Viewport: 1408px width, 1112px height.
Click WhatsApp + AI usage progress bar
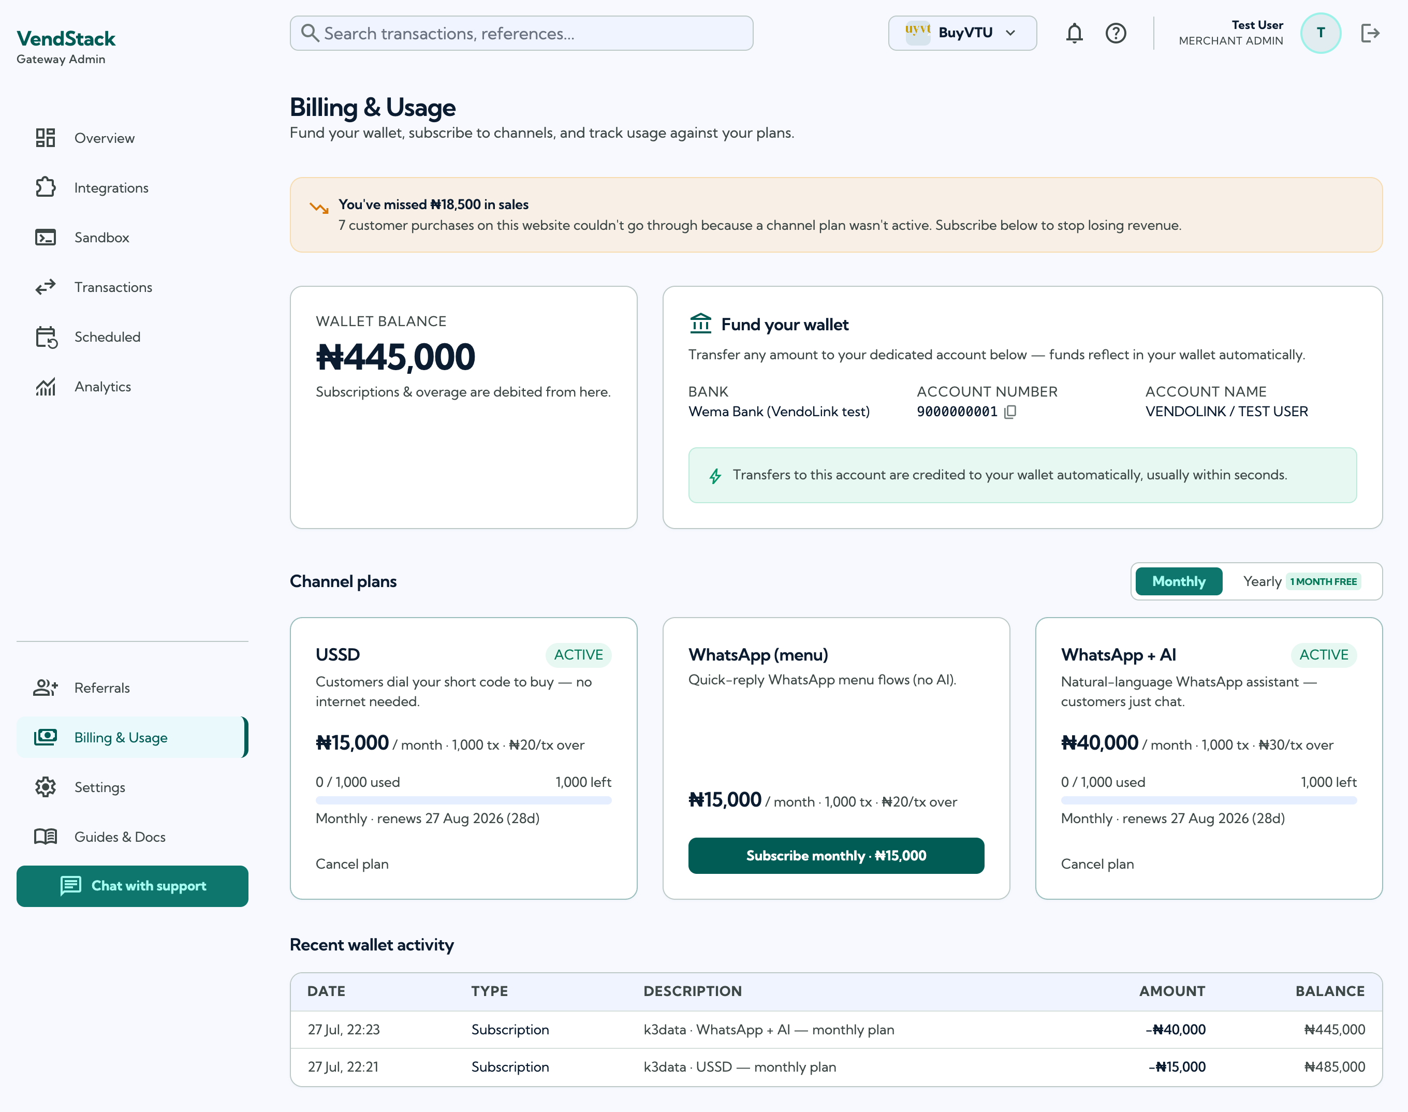pyautogui.click(x=1209, y=800)
